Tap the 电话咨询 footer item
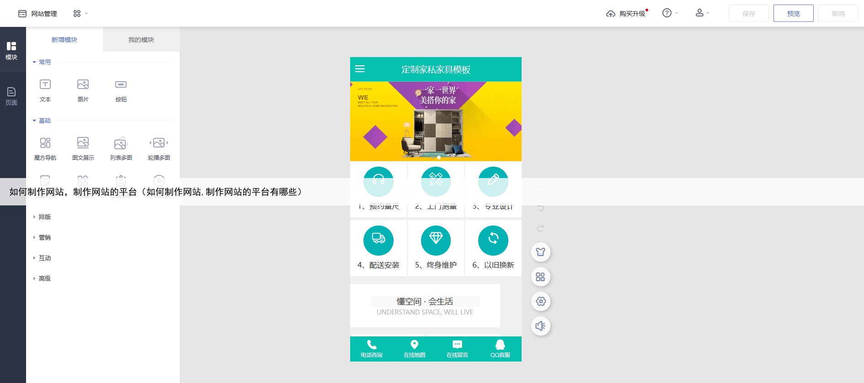864x383 pixels. [x=371, y=349]
